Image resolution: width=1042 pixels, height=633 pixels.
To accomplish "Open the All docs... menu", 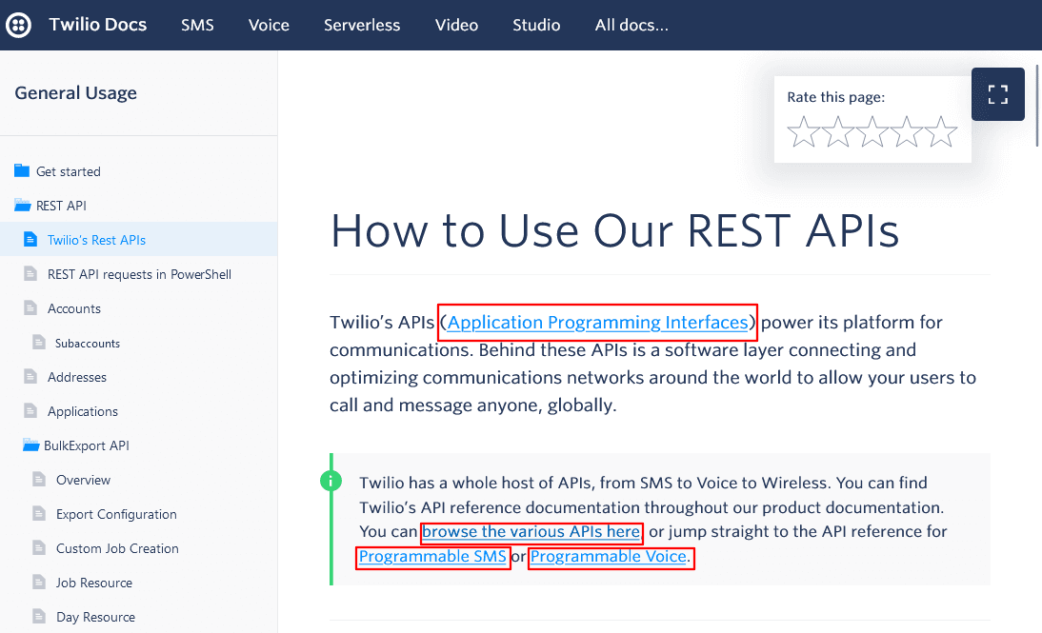I will click(631, 25).
